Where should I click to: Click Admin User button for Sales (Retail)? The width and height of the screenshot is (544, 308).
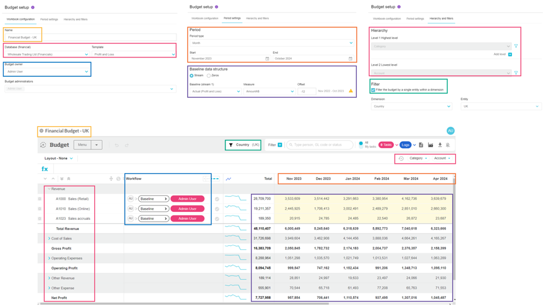pos(187,199)
